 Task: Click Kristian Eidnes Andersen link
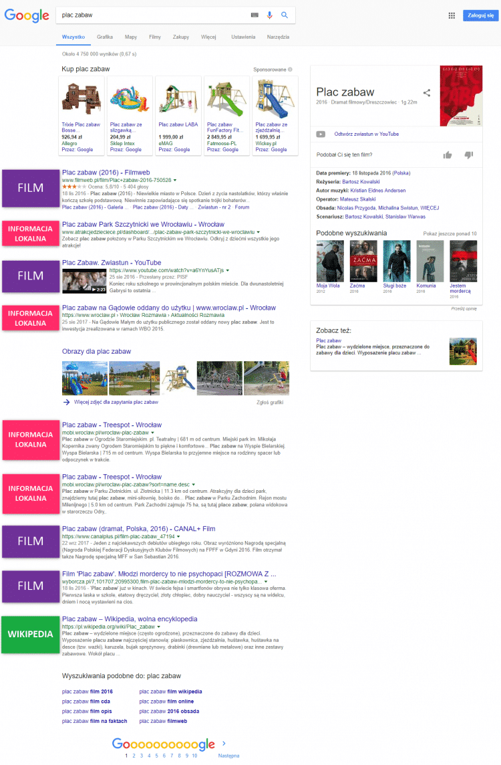coord(377,191)
